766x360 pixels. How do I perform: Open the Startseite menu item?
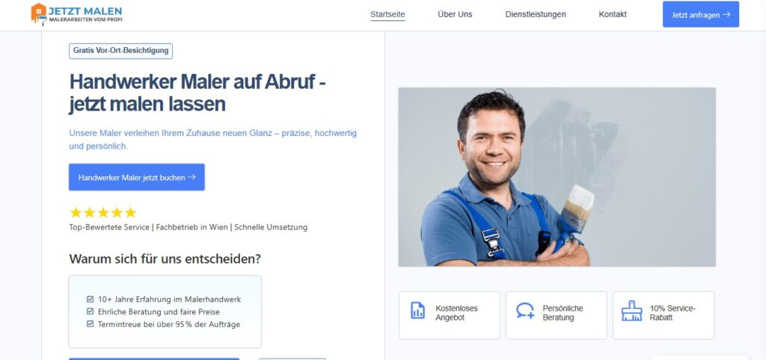click(x=387, y=15)
